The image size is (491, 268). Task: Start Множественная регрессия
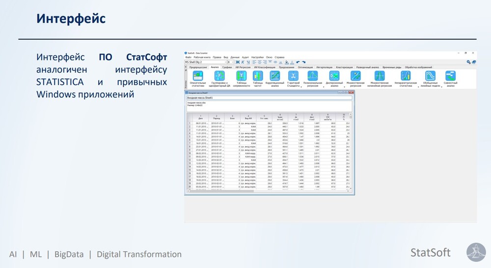(355, 79)
